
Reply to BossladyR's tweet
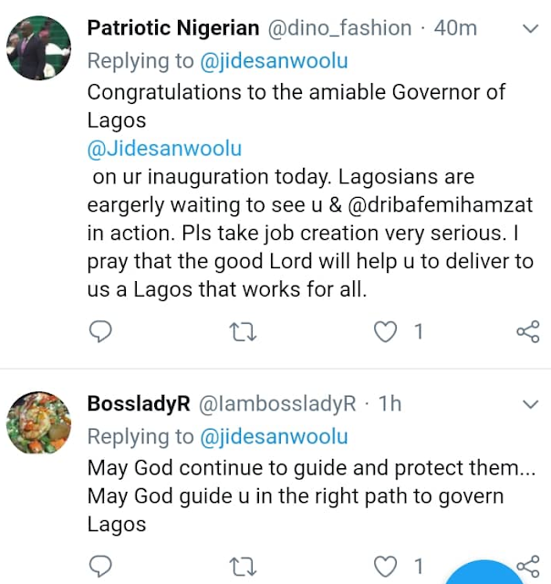tap(101, 566)
